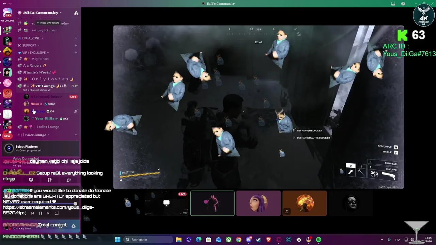Expand the DIIGA_ZONE category

(31, 38)
